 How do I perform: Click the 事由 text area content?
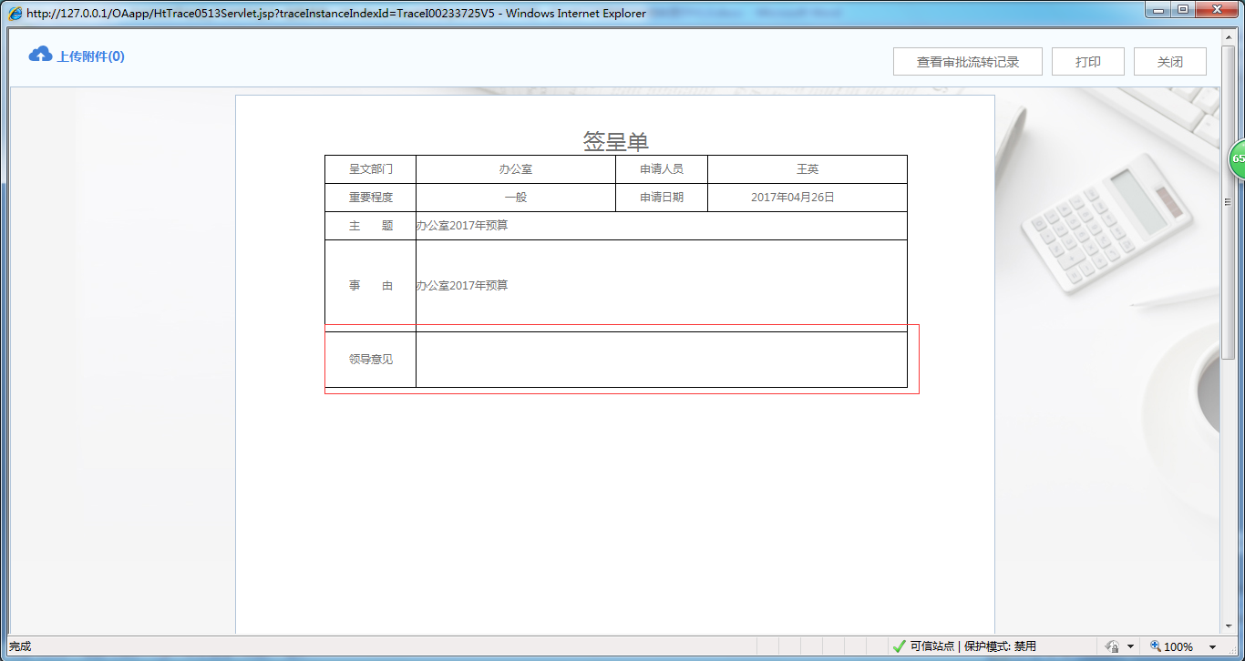click(x=461, y=284)
